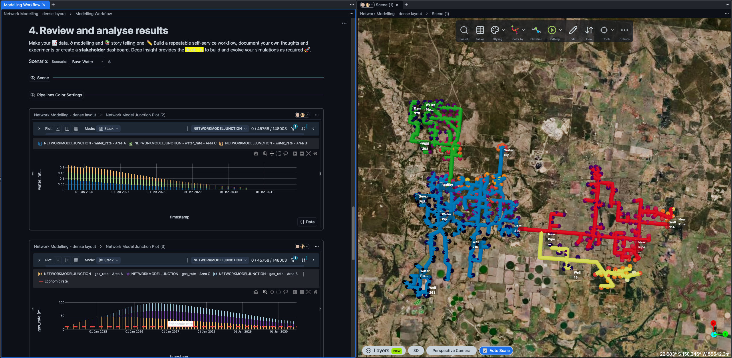Click the camera snapshot icon on the water rate plot
732x358 pixels.
coord(256,154)
